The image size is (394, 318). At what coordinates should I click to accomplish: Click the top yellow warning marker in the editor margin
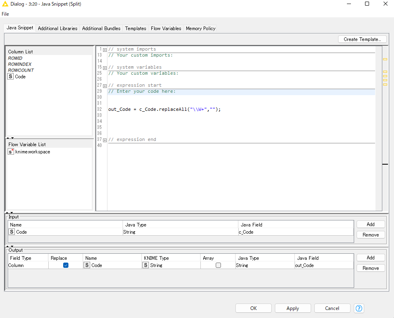pyautogui.click(x=385, y=59)
